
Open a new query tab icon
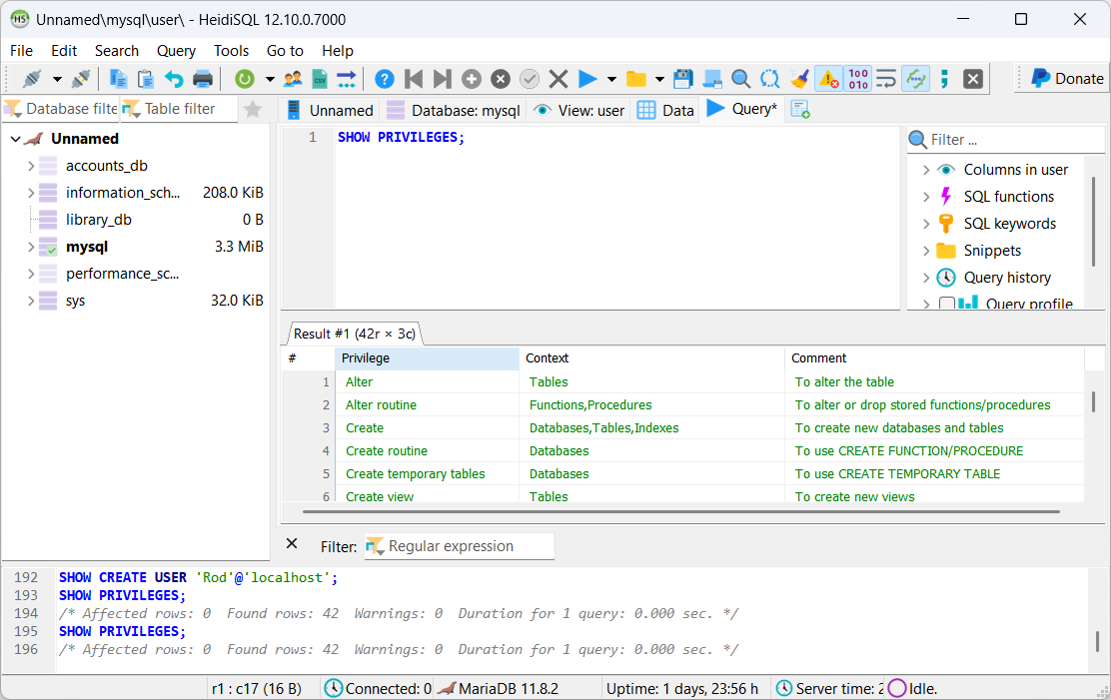[799, 110]
